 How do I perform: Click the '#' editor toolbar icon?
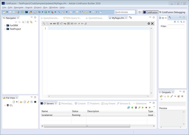[79, 24]
